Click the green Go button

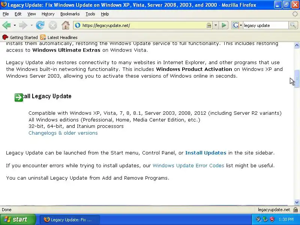tap(224, 25)
